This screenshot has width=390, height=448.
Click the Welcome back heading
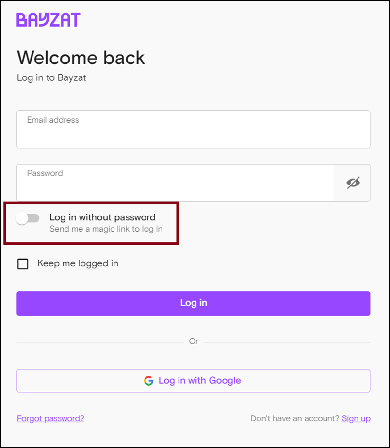[x=81, y=58]
